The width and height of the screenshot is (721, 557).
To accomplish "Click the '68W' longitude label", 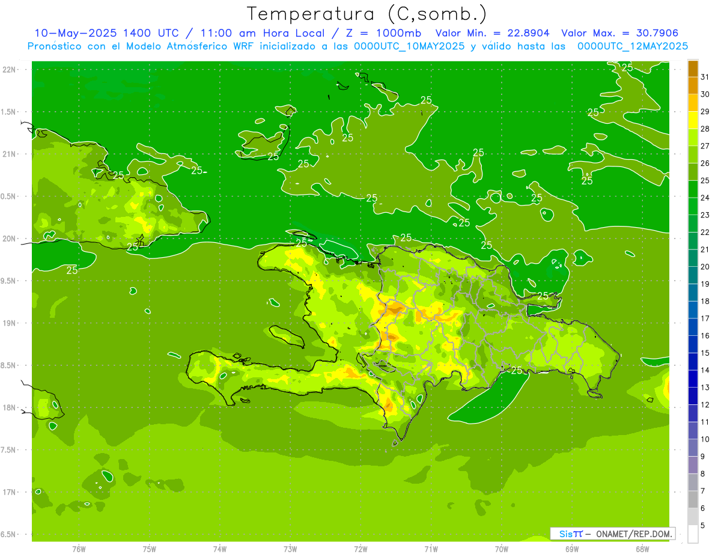I will [x=642, y=549].
